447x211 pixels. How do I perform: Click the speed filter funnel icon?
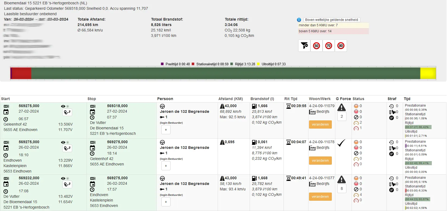click(x=304, y=46)
